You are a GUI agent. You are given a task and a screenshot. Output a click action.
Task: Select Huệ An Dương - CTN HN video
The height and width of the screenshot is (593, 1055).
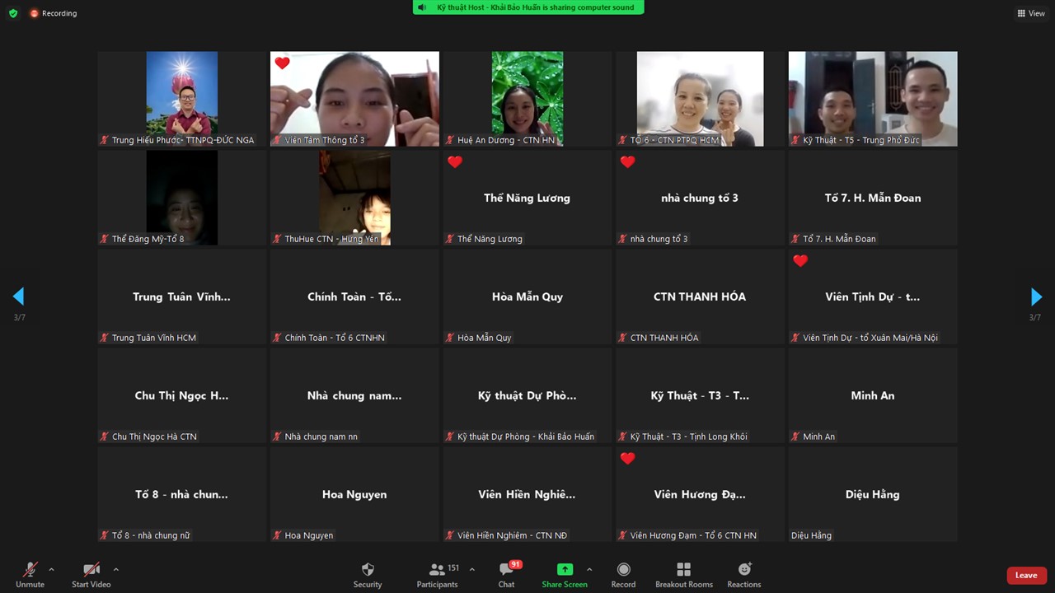(527, 99)
